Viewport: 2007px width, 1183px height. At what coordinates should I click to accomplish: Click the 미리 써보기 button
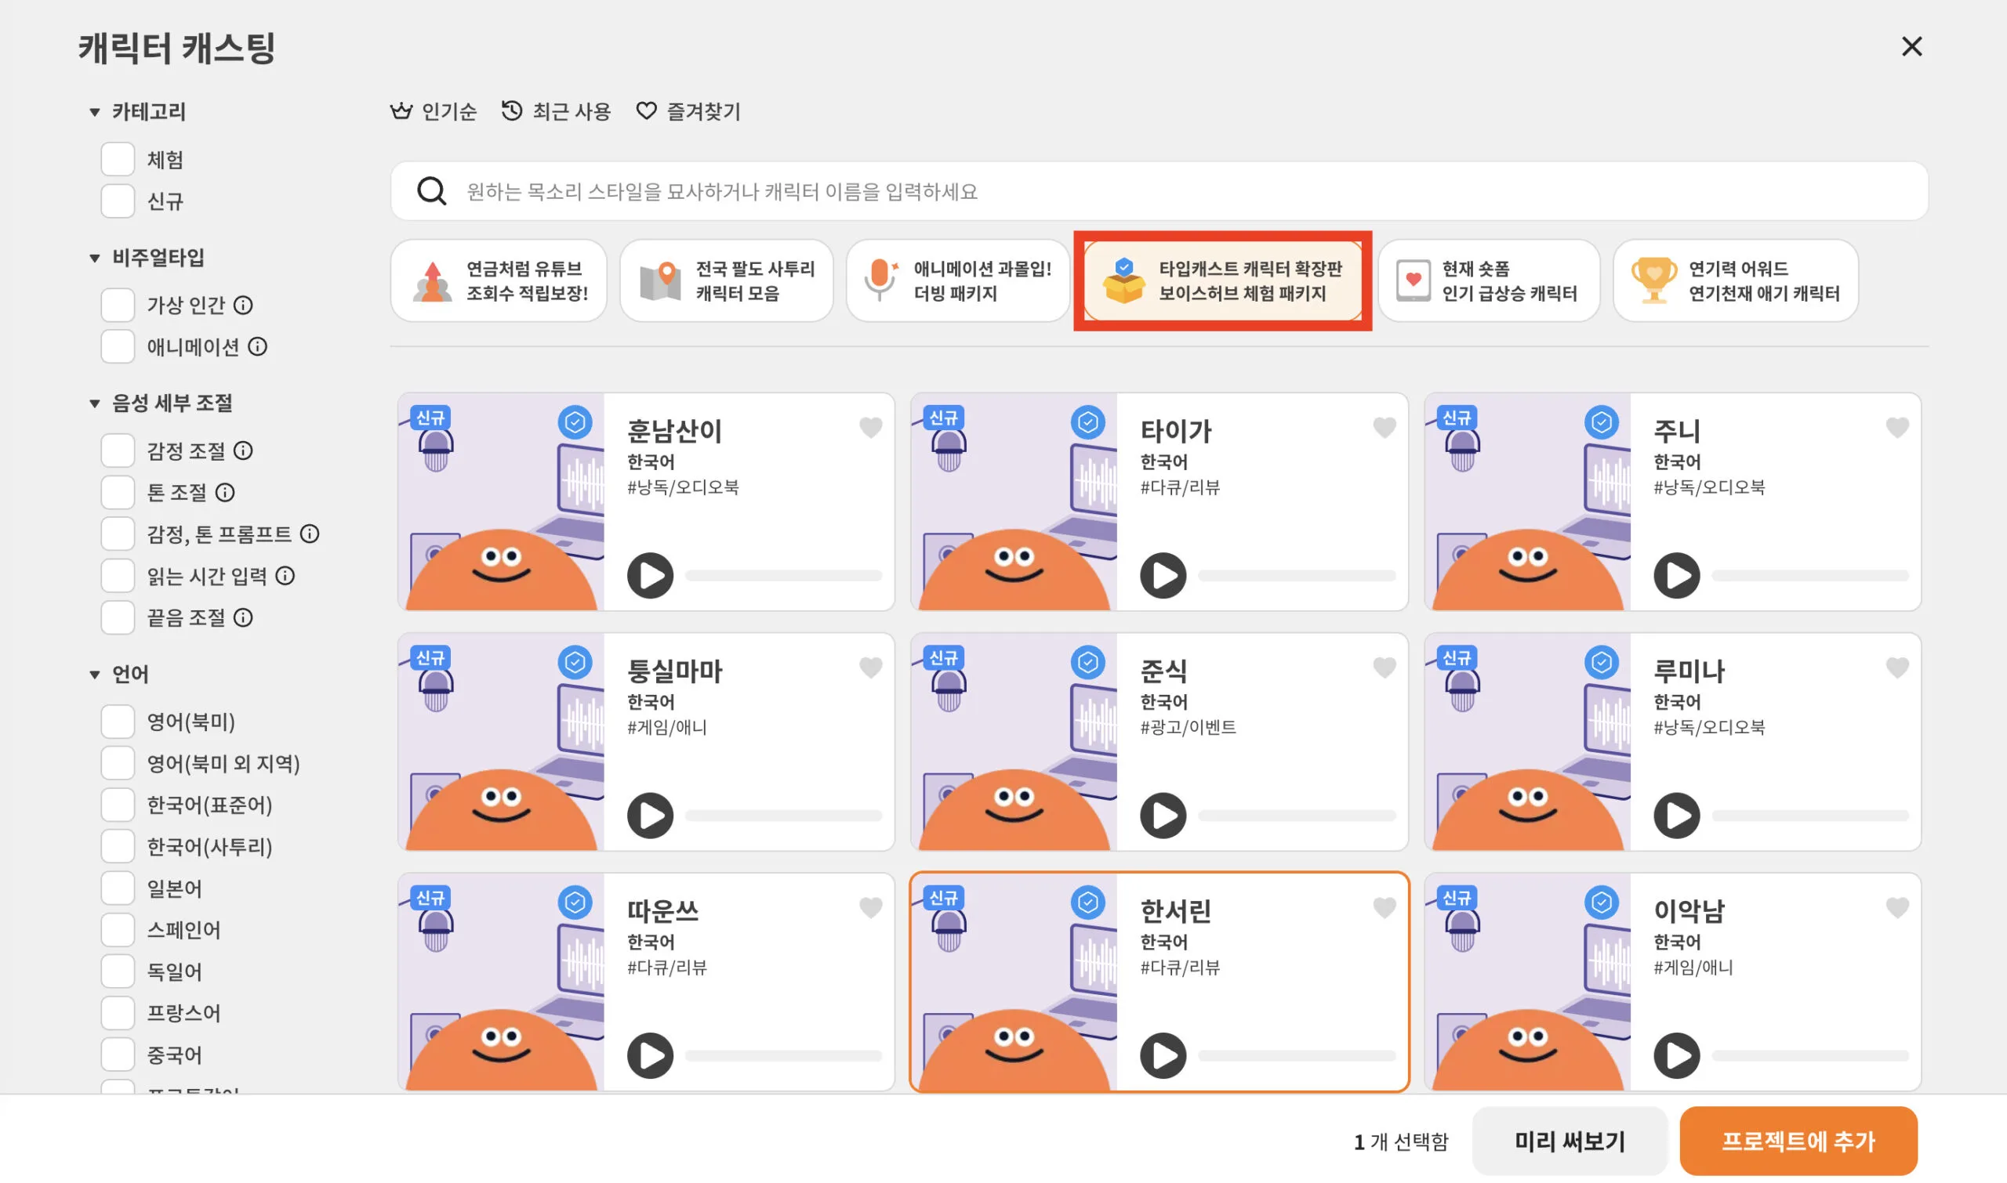point(1570,1141)
